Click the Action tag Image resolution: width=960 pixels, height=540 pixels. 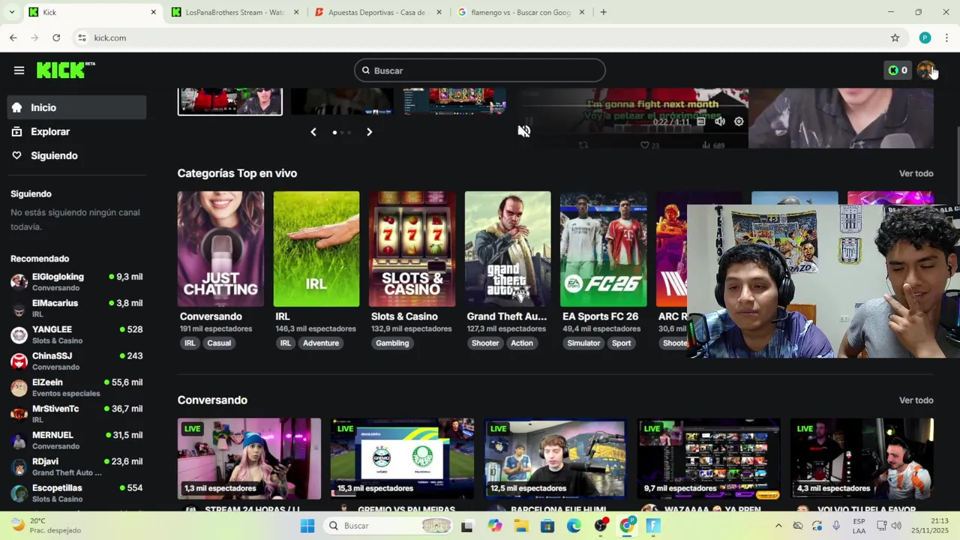click(522, 343)
